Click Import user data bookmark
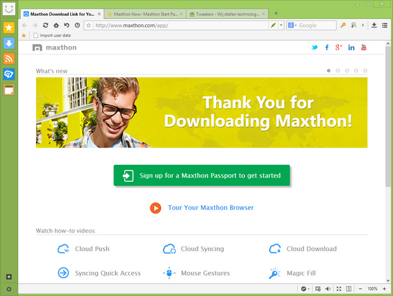Viewport: 393px width, 296px height. (52, 35)
